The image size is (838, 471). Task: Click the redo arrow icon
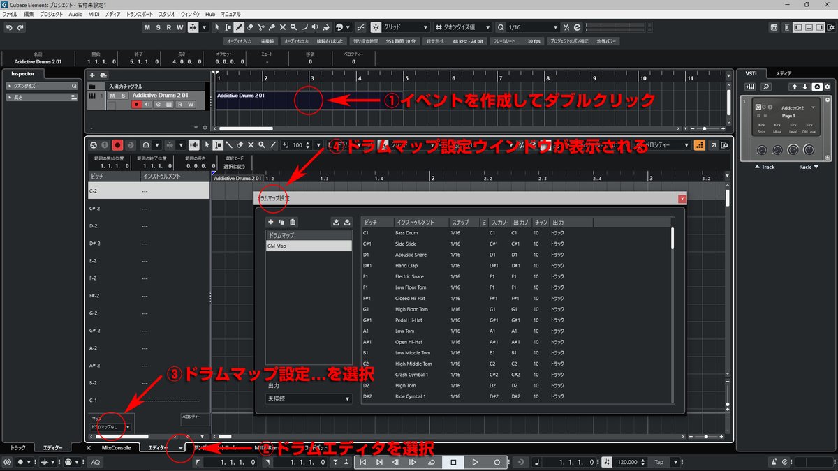pos(20,27)
